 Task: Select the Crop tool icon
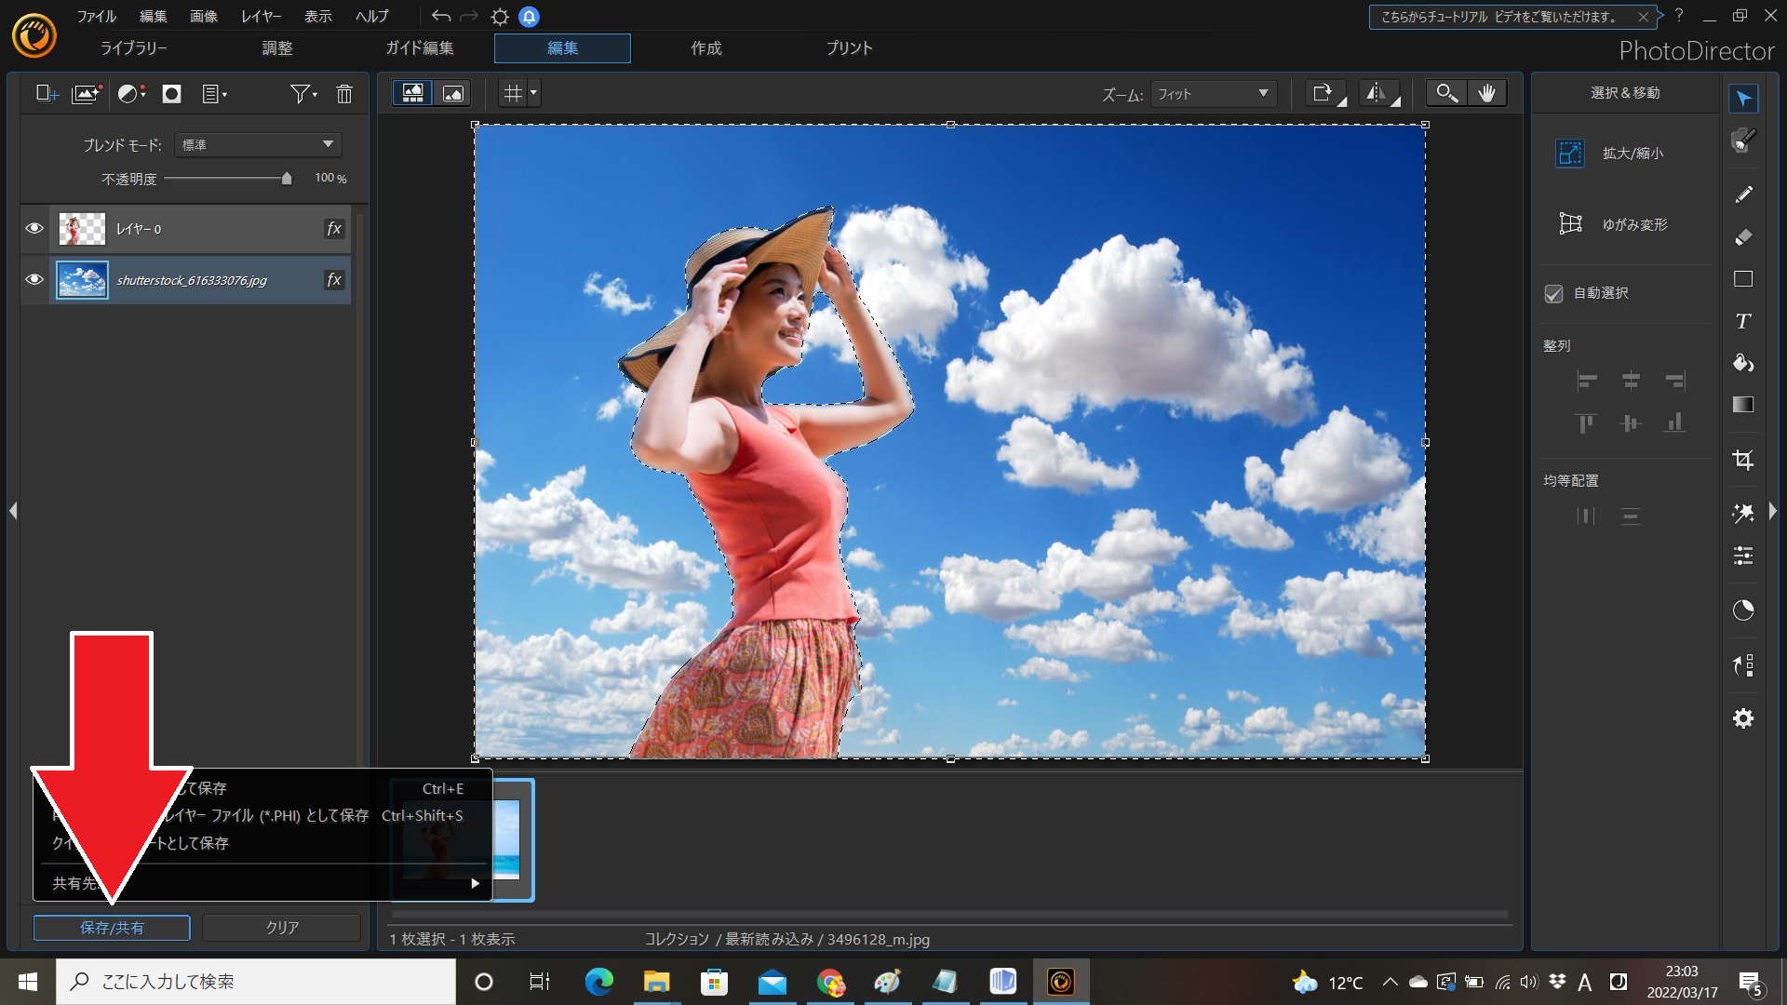(1743, 460)
